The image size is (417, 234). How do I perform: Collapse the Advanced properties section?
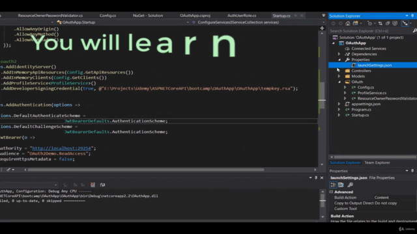[x=332, y=192]
